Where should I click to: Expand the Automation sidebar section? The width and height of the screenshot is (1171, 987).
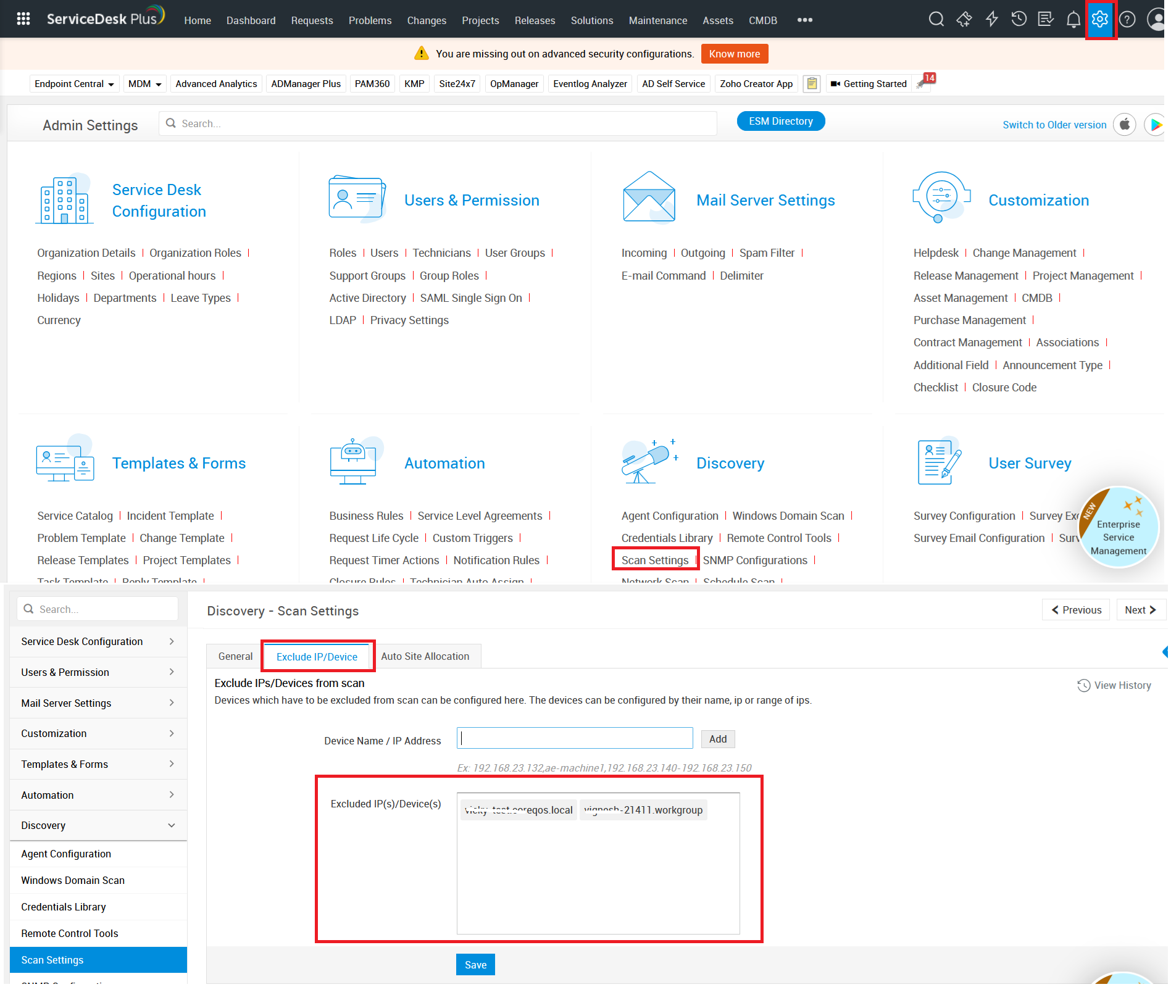click(x=98, y=795)
